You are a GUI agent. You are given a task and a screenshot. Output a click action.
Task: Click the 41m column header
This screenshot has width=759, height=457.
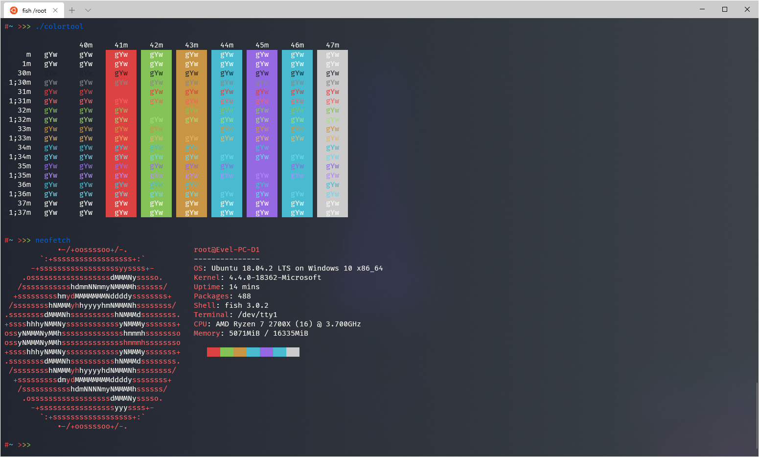click(121, 45)
